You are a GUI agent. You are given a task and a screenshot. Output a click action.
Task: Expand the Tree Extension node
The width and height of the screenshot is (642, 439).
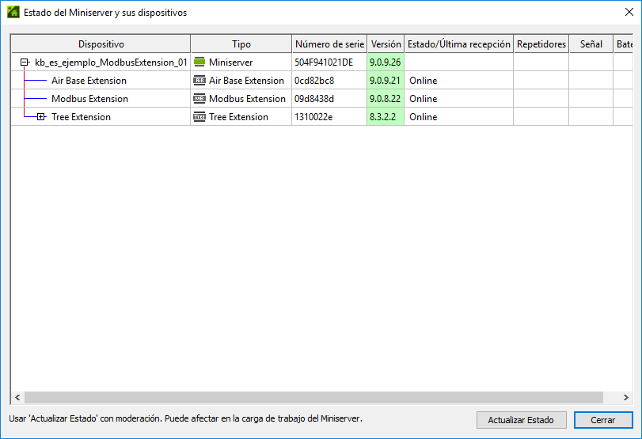point(41,117)
